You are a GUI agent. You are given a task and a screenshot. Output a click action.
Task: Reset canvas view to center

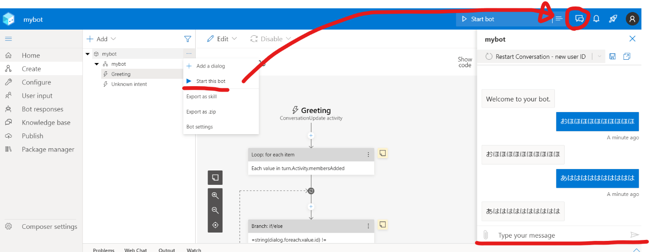[x=215, y=225]
